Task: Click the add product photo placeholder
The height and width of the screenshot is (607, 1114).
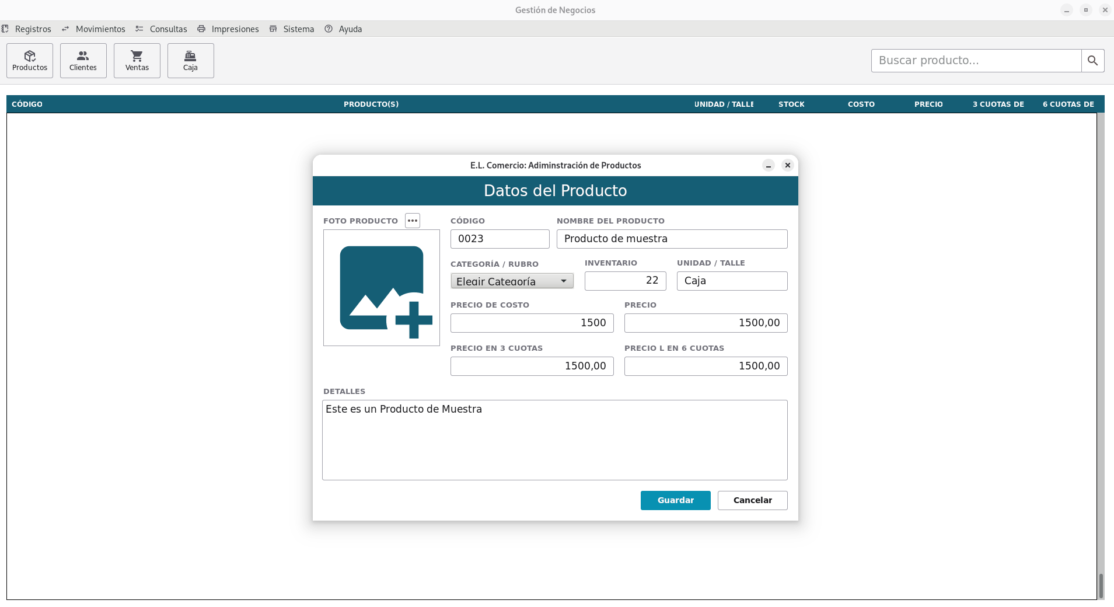Action: pos(382,288)
